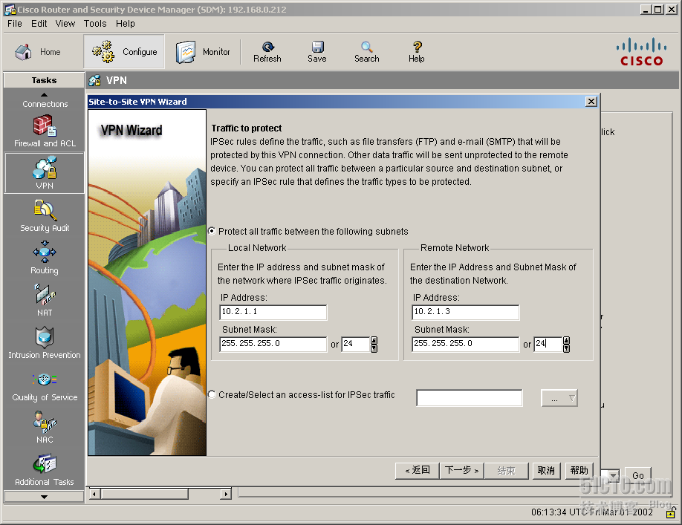Screen dimensions: 682x525
Task: Open the NAC task
Action: (45, 427)
